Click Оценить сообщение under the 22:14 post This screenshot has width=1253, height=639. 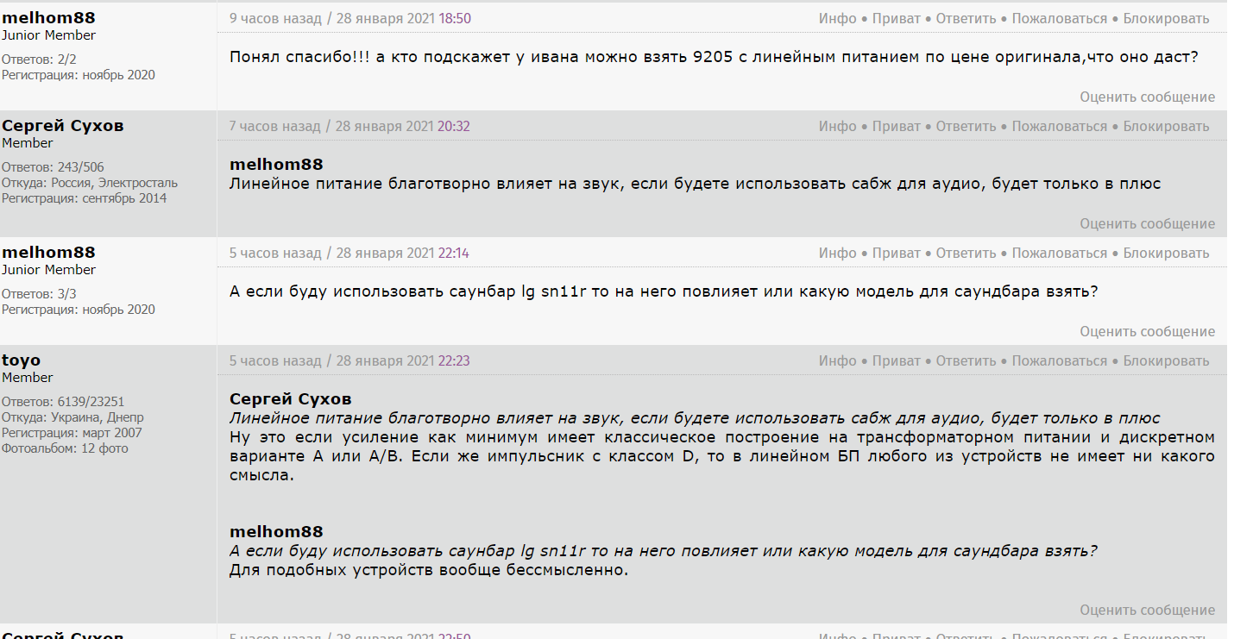(1147, 331)
